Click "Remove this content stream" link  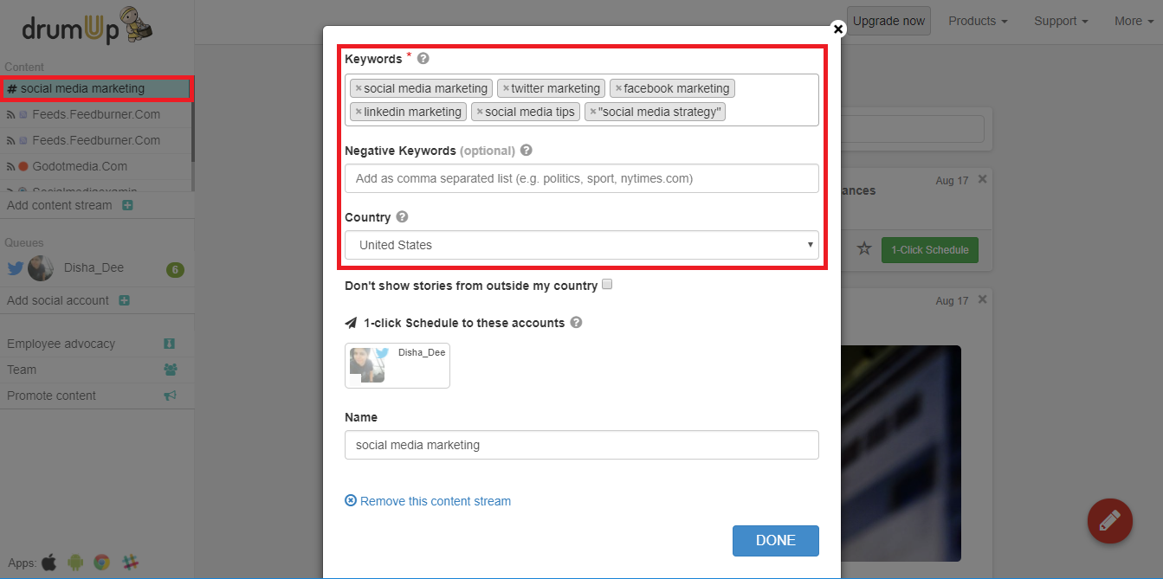(x=428, y=501)
